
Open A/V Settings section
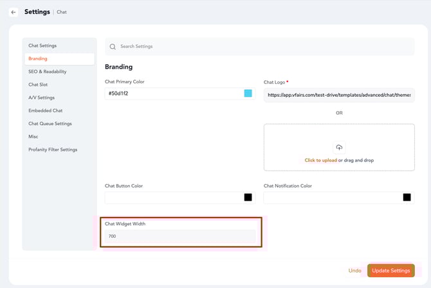pyautogui.click(x=41, y=97)
